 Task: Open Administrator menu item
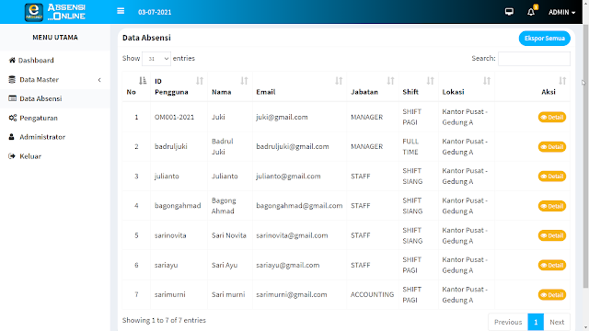coord(55,137)
